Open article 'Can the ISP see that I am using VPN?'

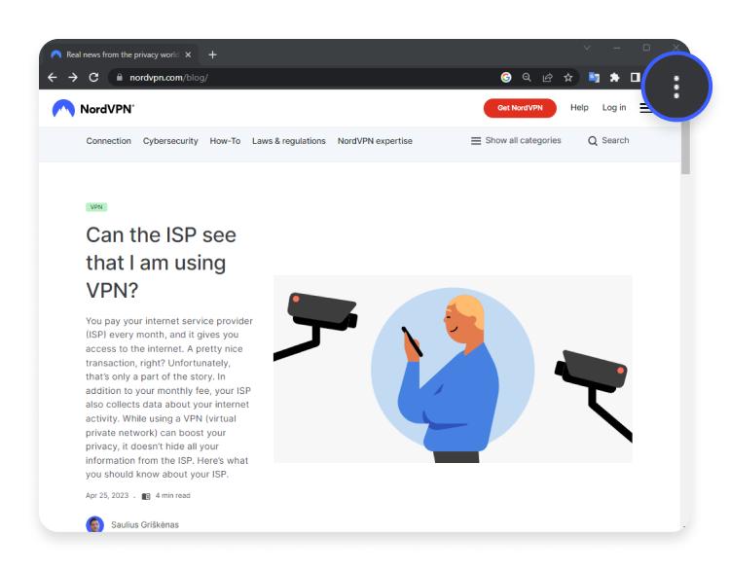(161, 263)
